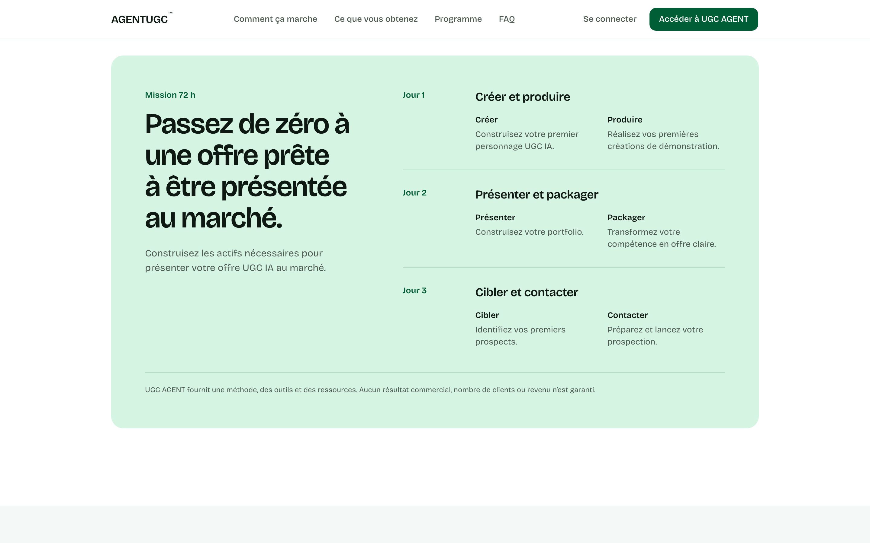
Task: Jump to the FAQ nav link
Action: point(507,19)
